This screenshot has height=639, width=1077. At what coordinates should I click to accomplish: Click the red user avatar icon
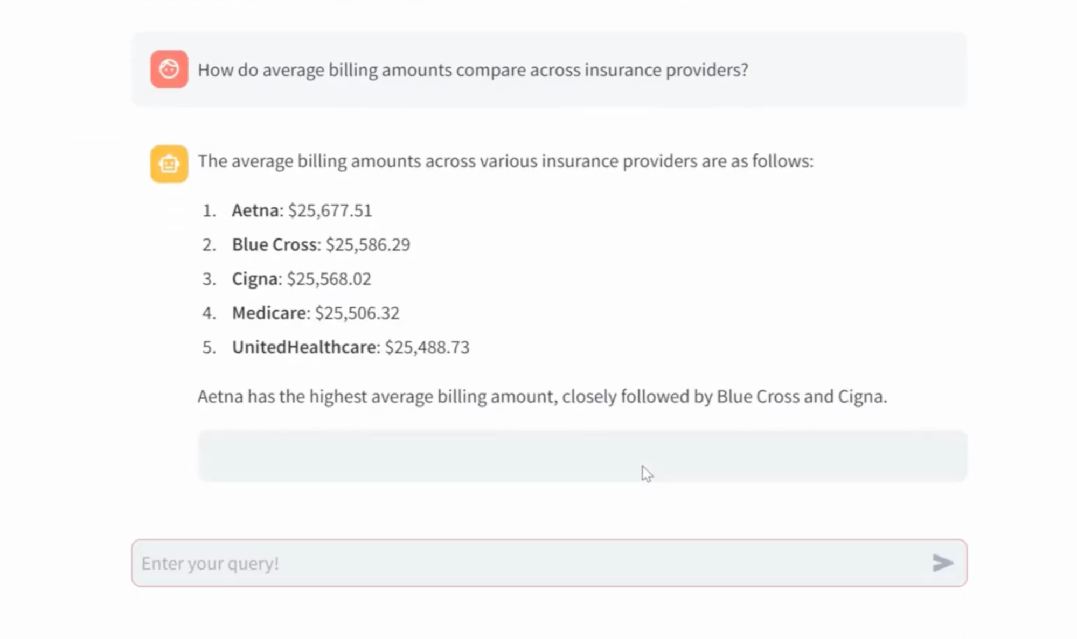tap(169, 69)
